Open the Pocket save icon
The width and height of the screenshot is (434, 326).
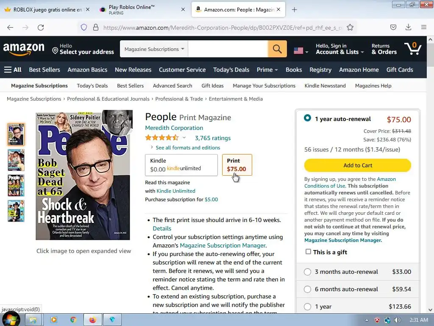(x=393, y=27)
